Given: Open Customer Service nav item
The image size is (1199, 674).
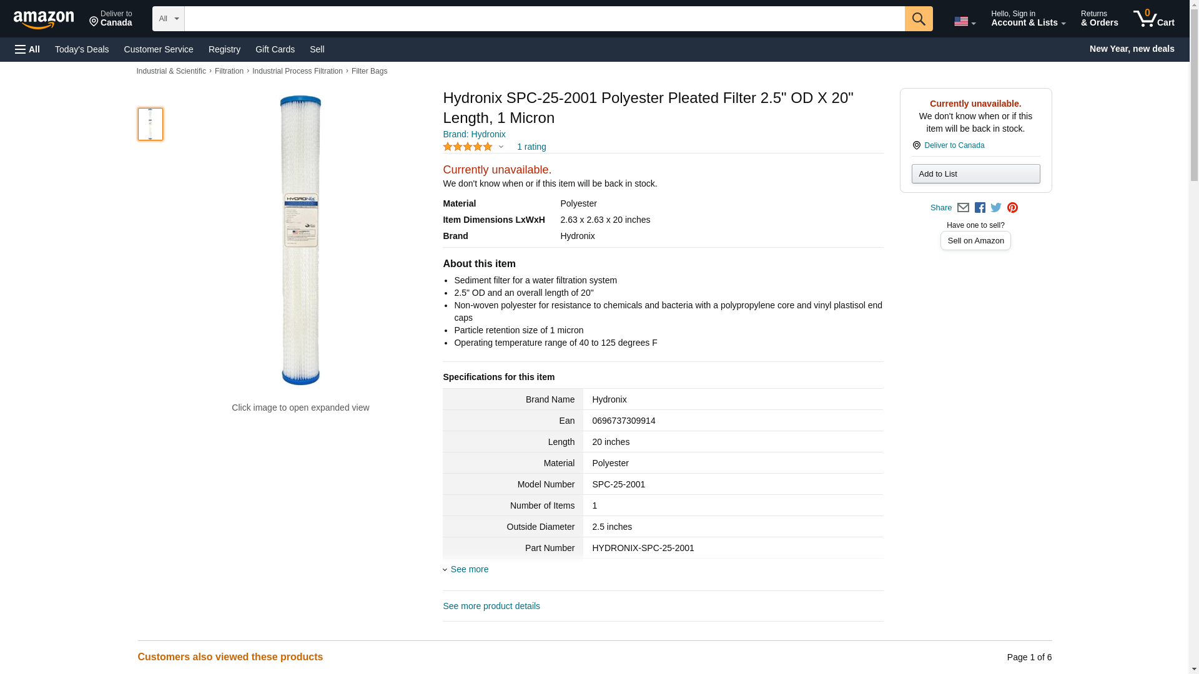Looking at the screenshot, I should tap(159, 49).
